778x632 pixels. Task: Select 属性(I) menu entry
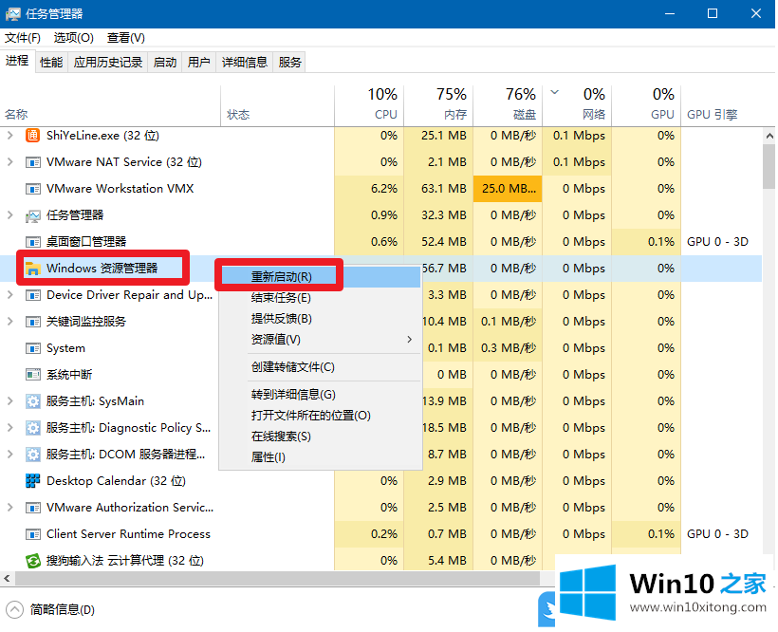click(x=320, y=456)
